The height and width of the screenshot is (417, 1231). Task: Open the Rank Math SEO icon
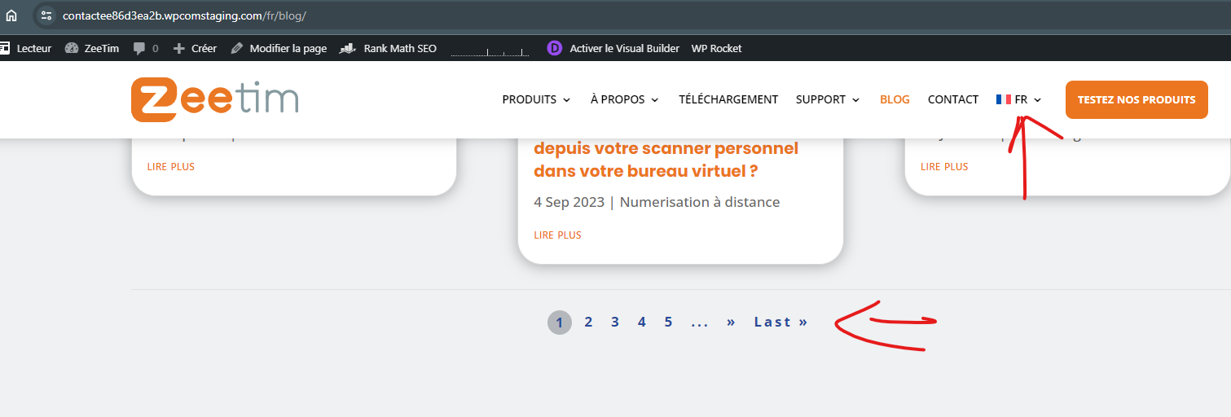349,48
